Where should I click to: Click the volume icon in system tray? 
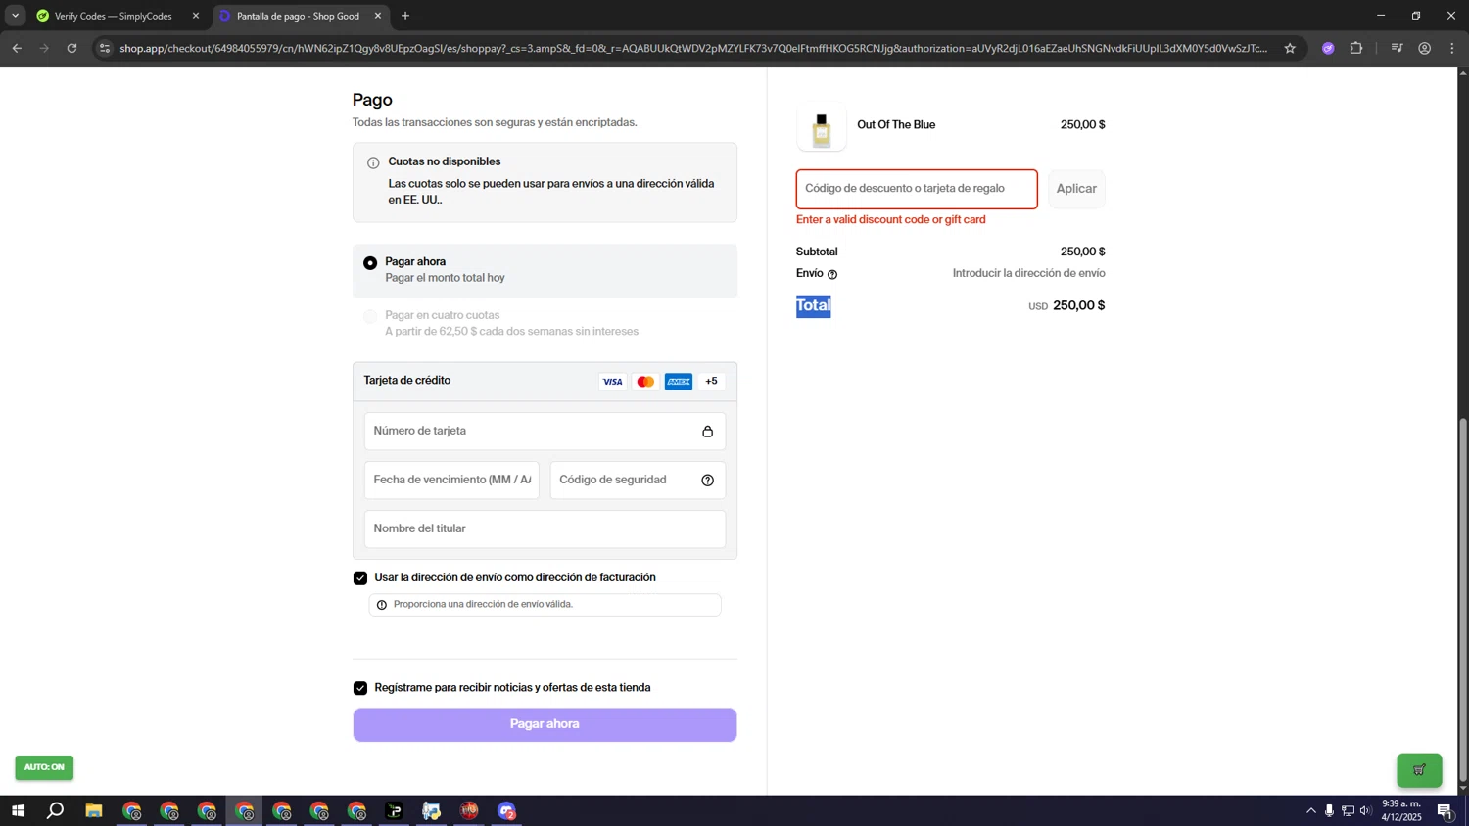(x=1366, y=810)
